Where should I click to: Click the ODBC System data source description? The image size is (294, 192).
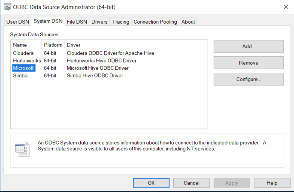pos(152,146)
